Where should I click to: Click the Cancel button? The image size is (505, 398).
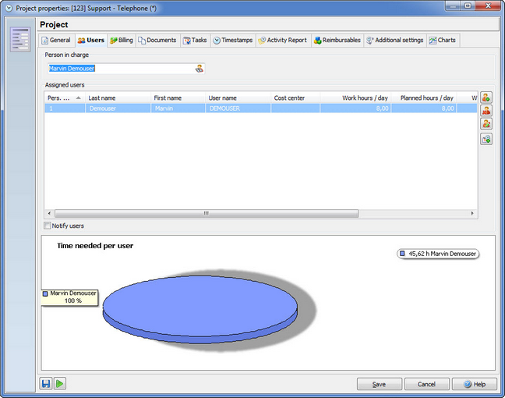coord(426,384)
